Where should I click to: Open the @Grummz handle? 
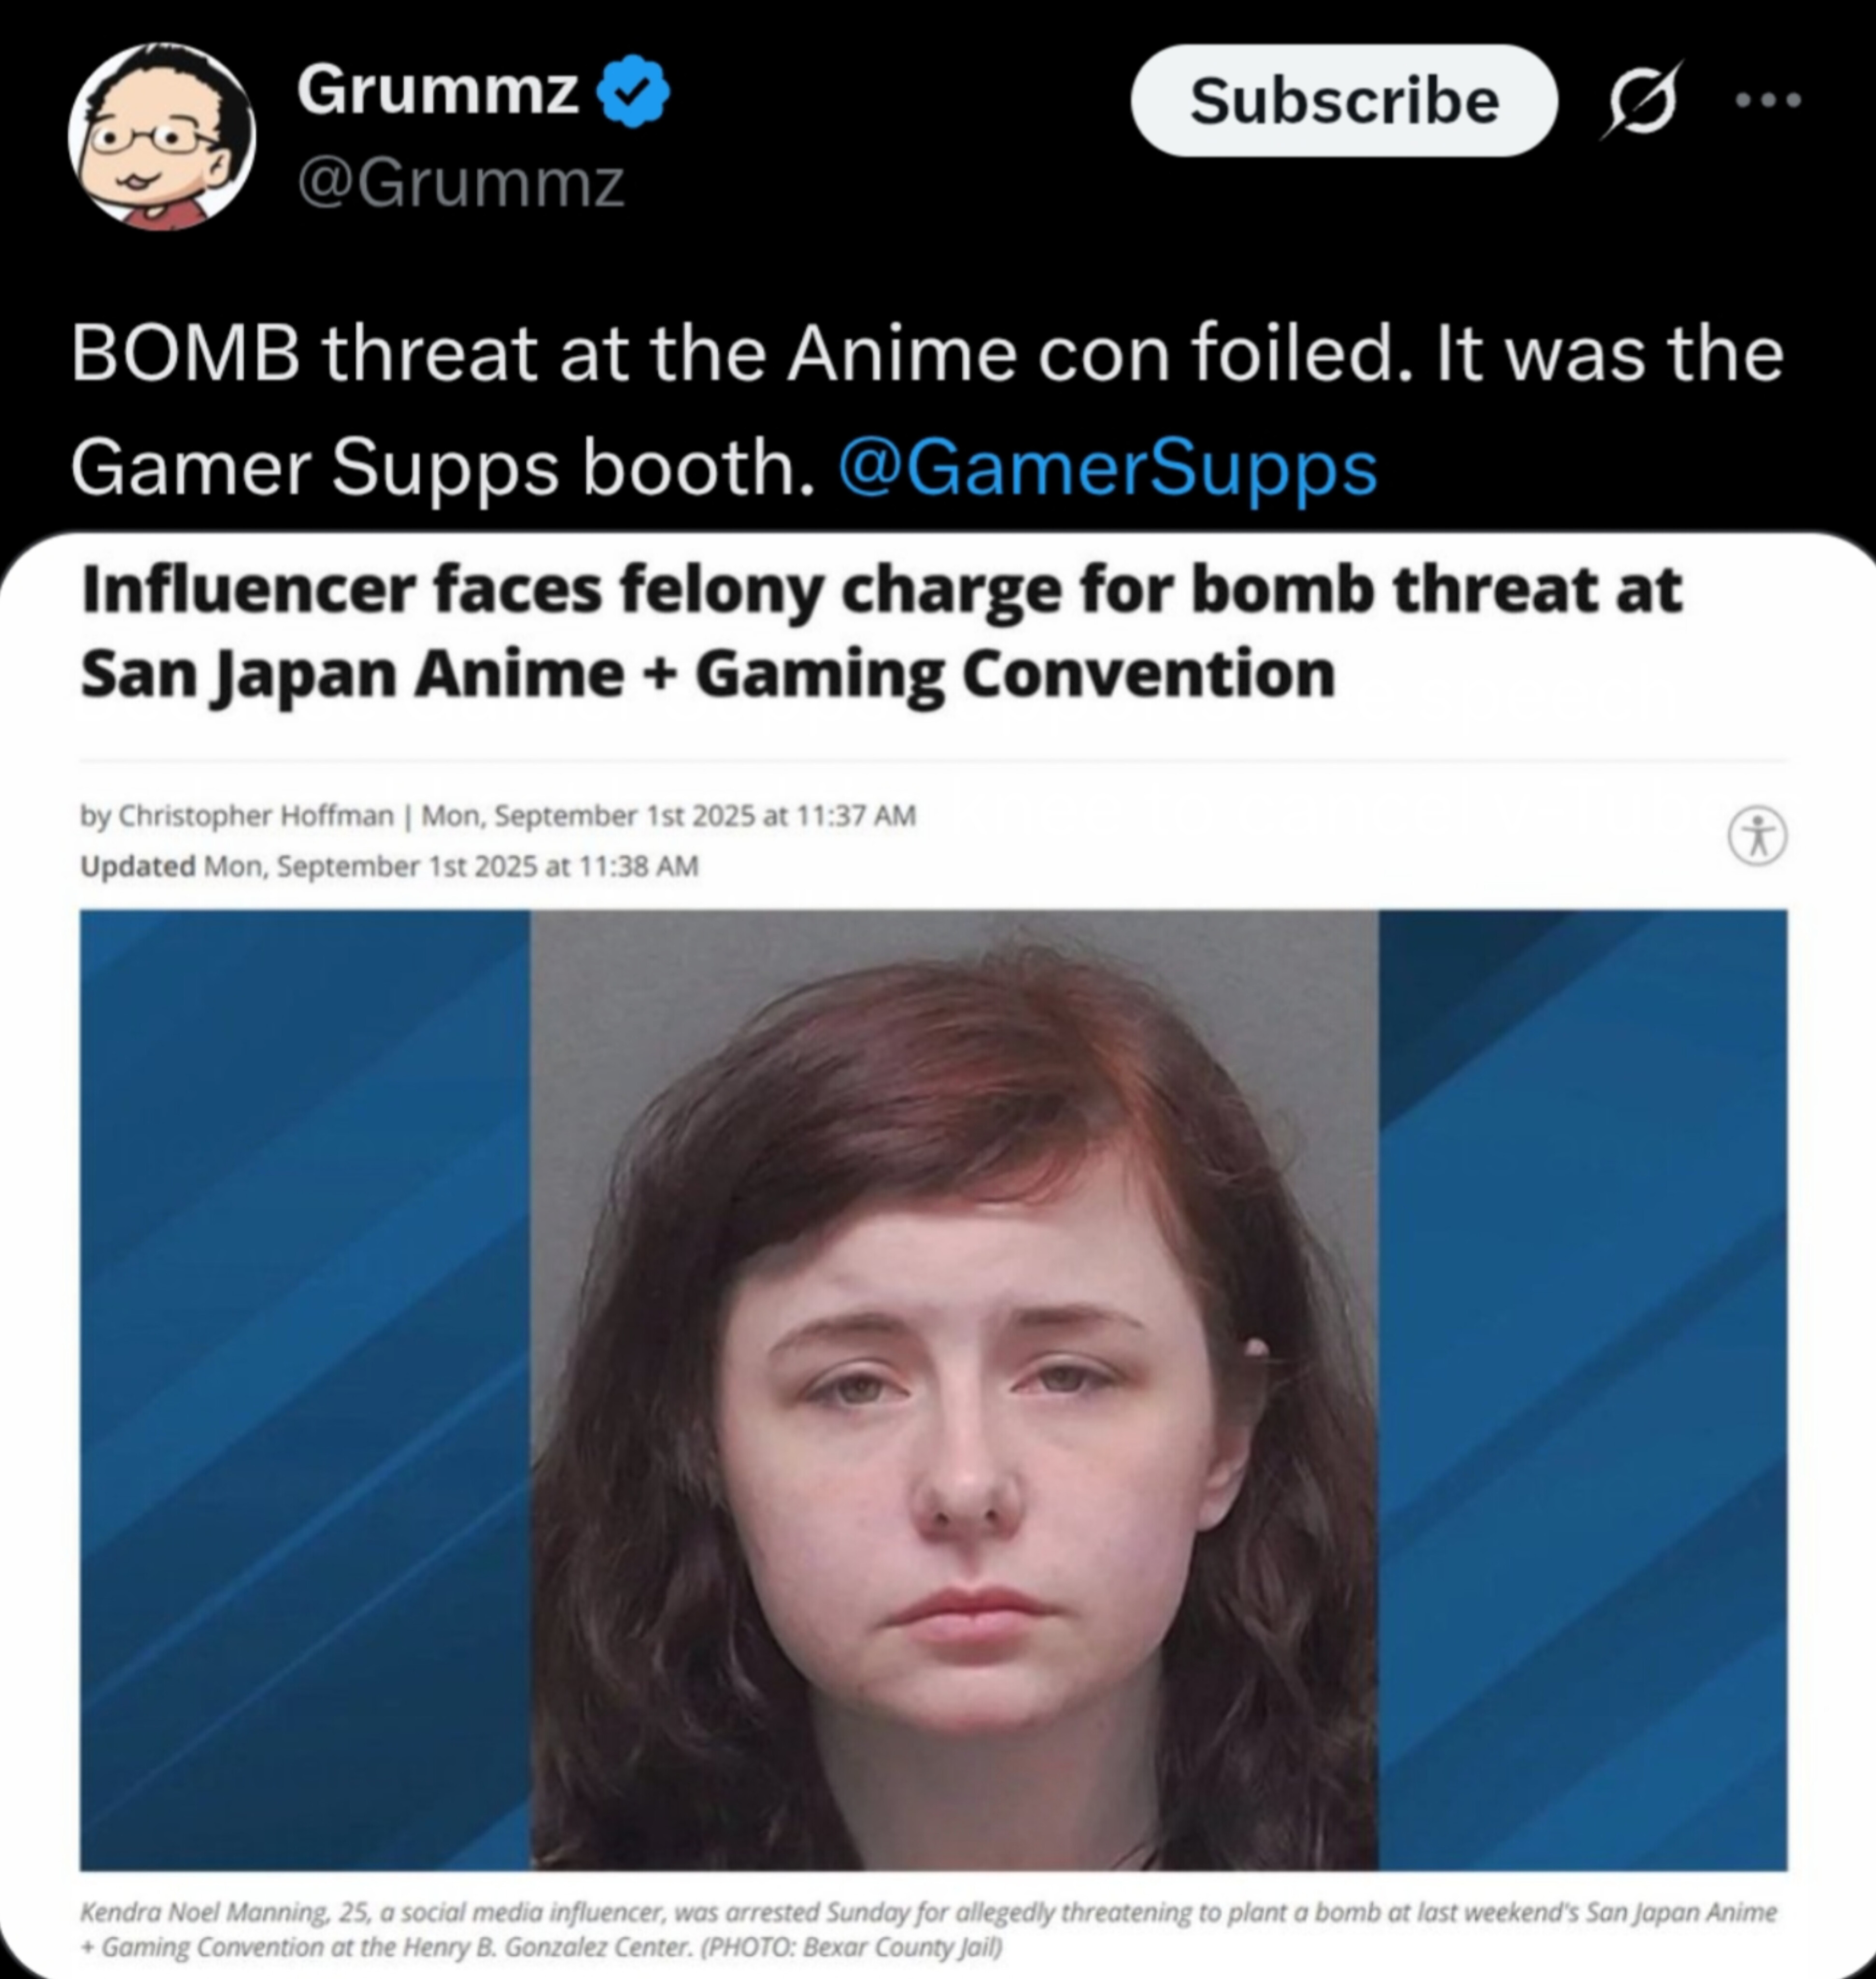[461, 184]
